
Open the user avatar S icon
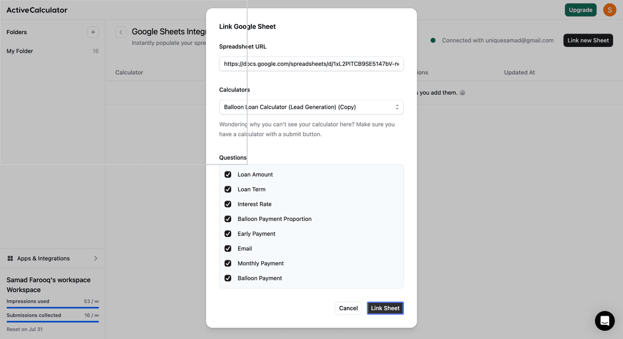tap(610, 10)
